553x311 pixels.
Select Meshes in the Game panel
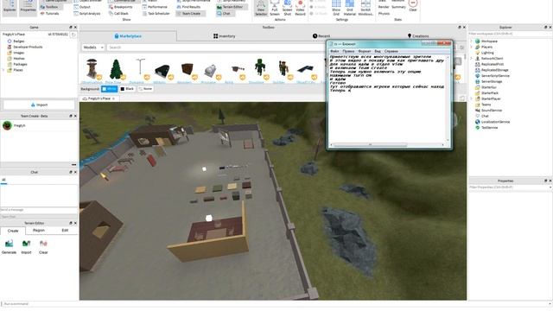[19, 59]
